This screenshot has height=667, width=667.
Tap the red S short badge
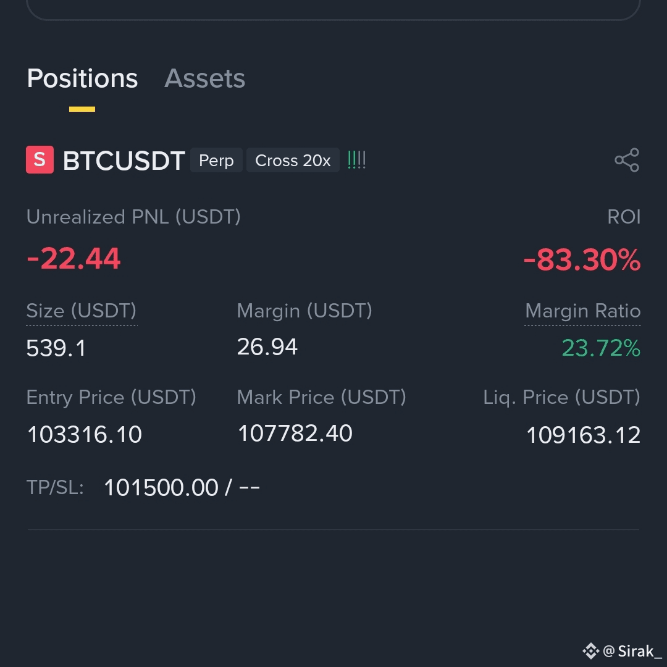(40, 159)
